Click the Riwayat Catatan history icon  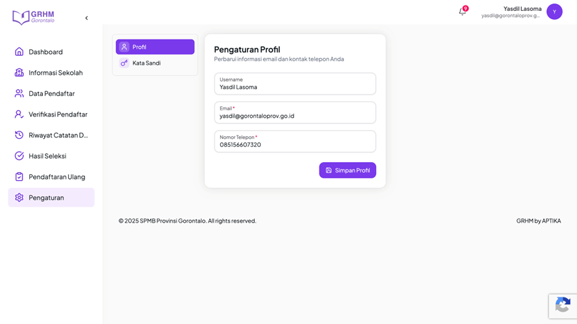coord(19,135)
